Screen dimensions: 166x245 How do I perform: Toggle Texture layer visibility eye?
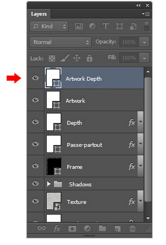(35, 201)
